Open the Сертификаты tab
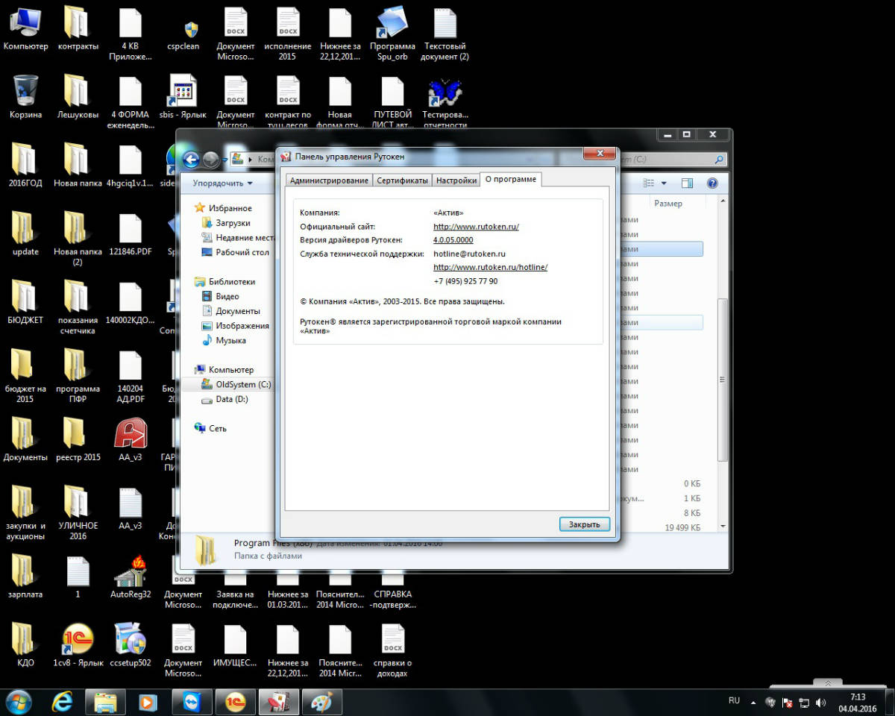Image resolution: width=895 pixels, height=716 pixels. point(402,180)
